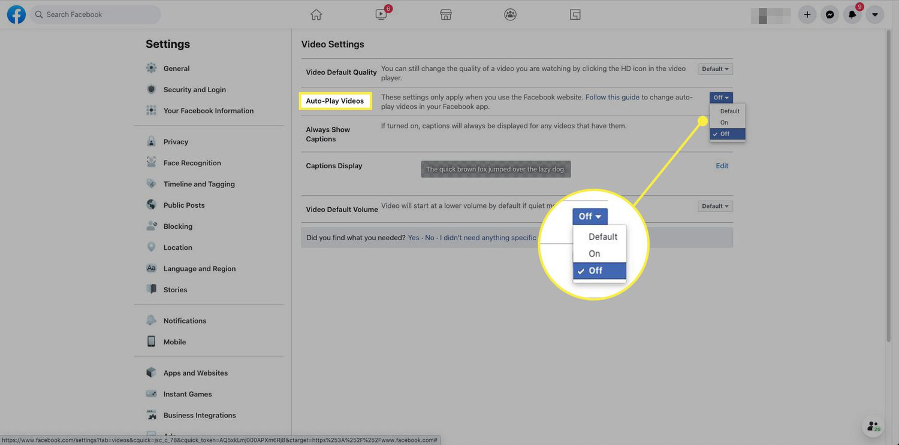Open Video Default Volume dropdown

coord(715,206)
